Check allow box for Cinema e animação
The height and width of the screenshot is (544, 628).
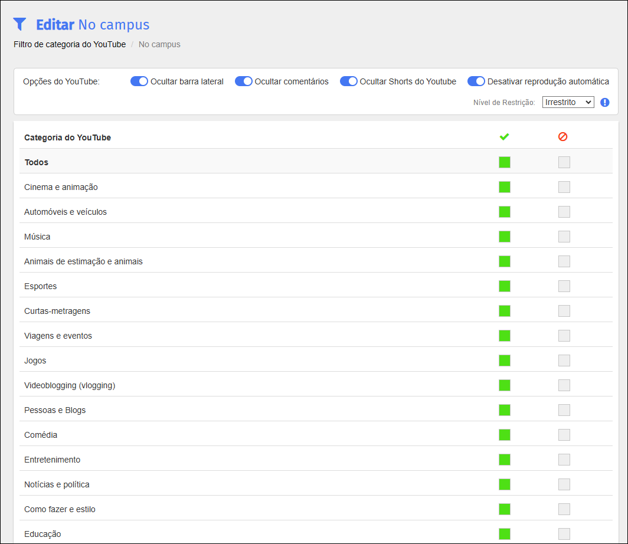tap(505, 187)
